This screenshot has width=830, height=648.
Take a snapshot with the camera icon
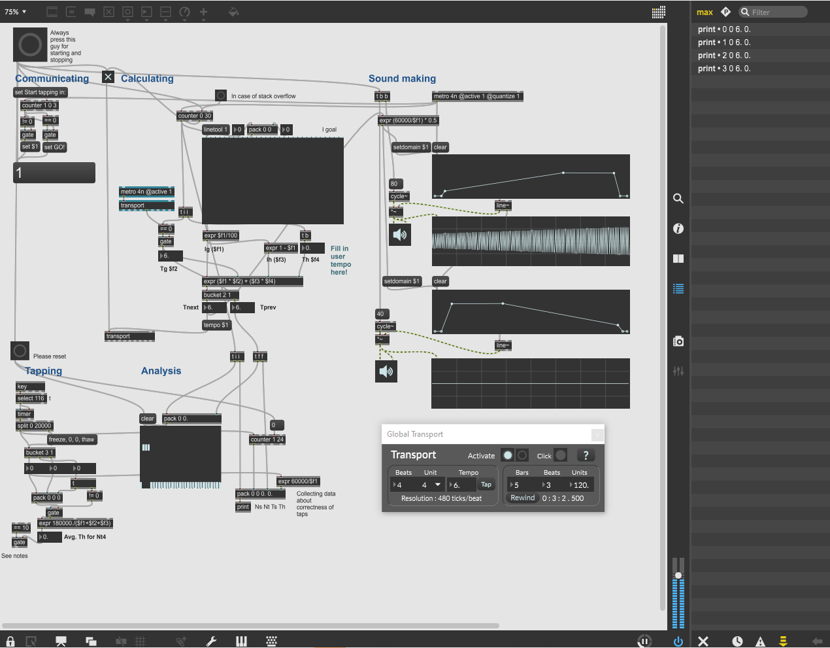tap(678, 341)
